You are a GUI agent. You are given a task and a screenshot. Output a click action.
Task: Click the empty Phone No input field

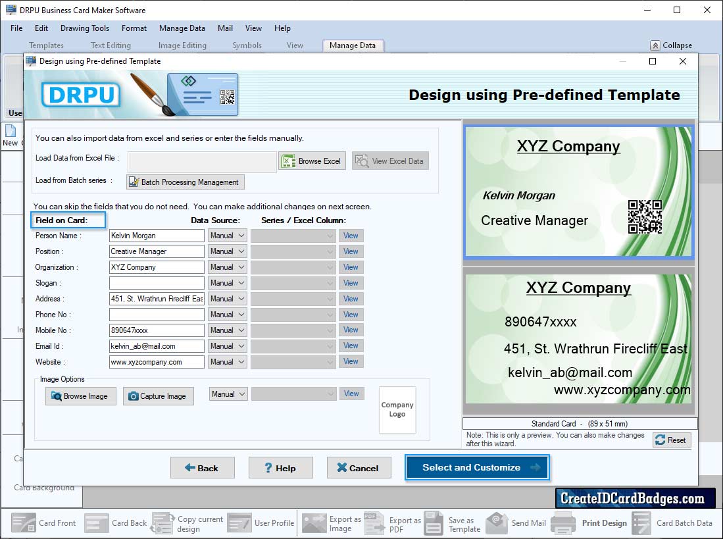pyautogui.click(x=157, y=315)
